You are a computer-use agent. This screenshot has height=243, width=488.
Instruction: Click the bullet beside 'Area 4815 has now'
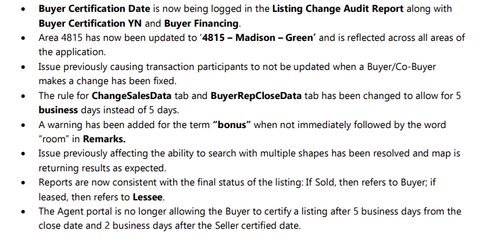23,38
